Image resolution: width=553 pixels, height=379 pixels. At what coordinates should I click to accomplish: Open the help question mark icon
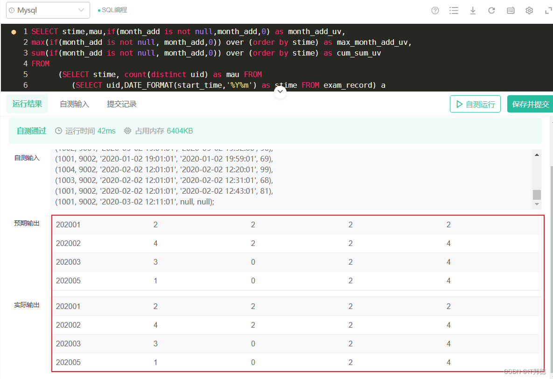435,11
